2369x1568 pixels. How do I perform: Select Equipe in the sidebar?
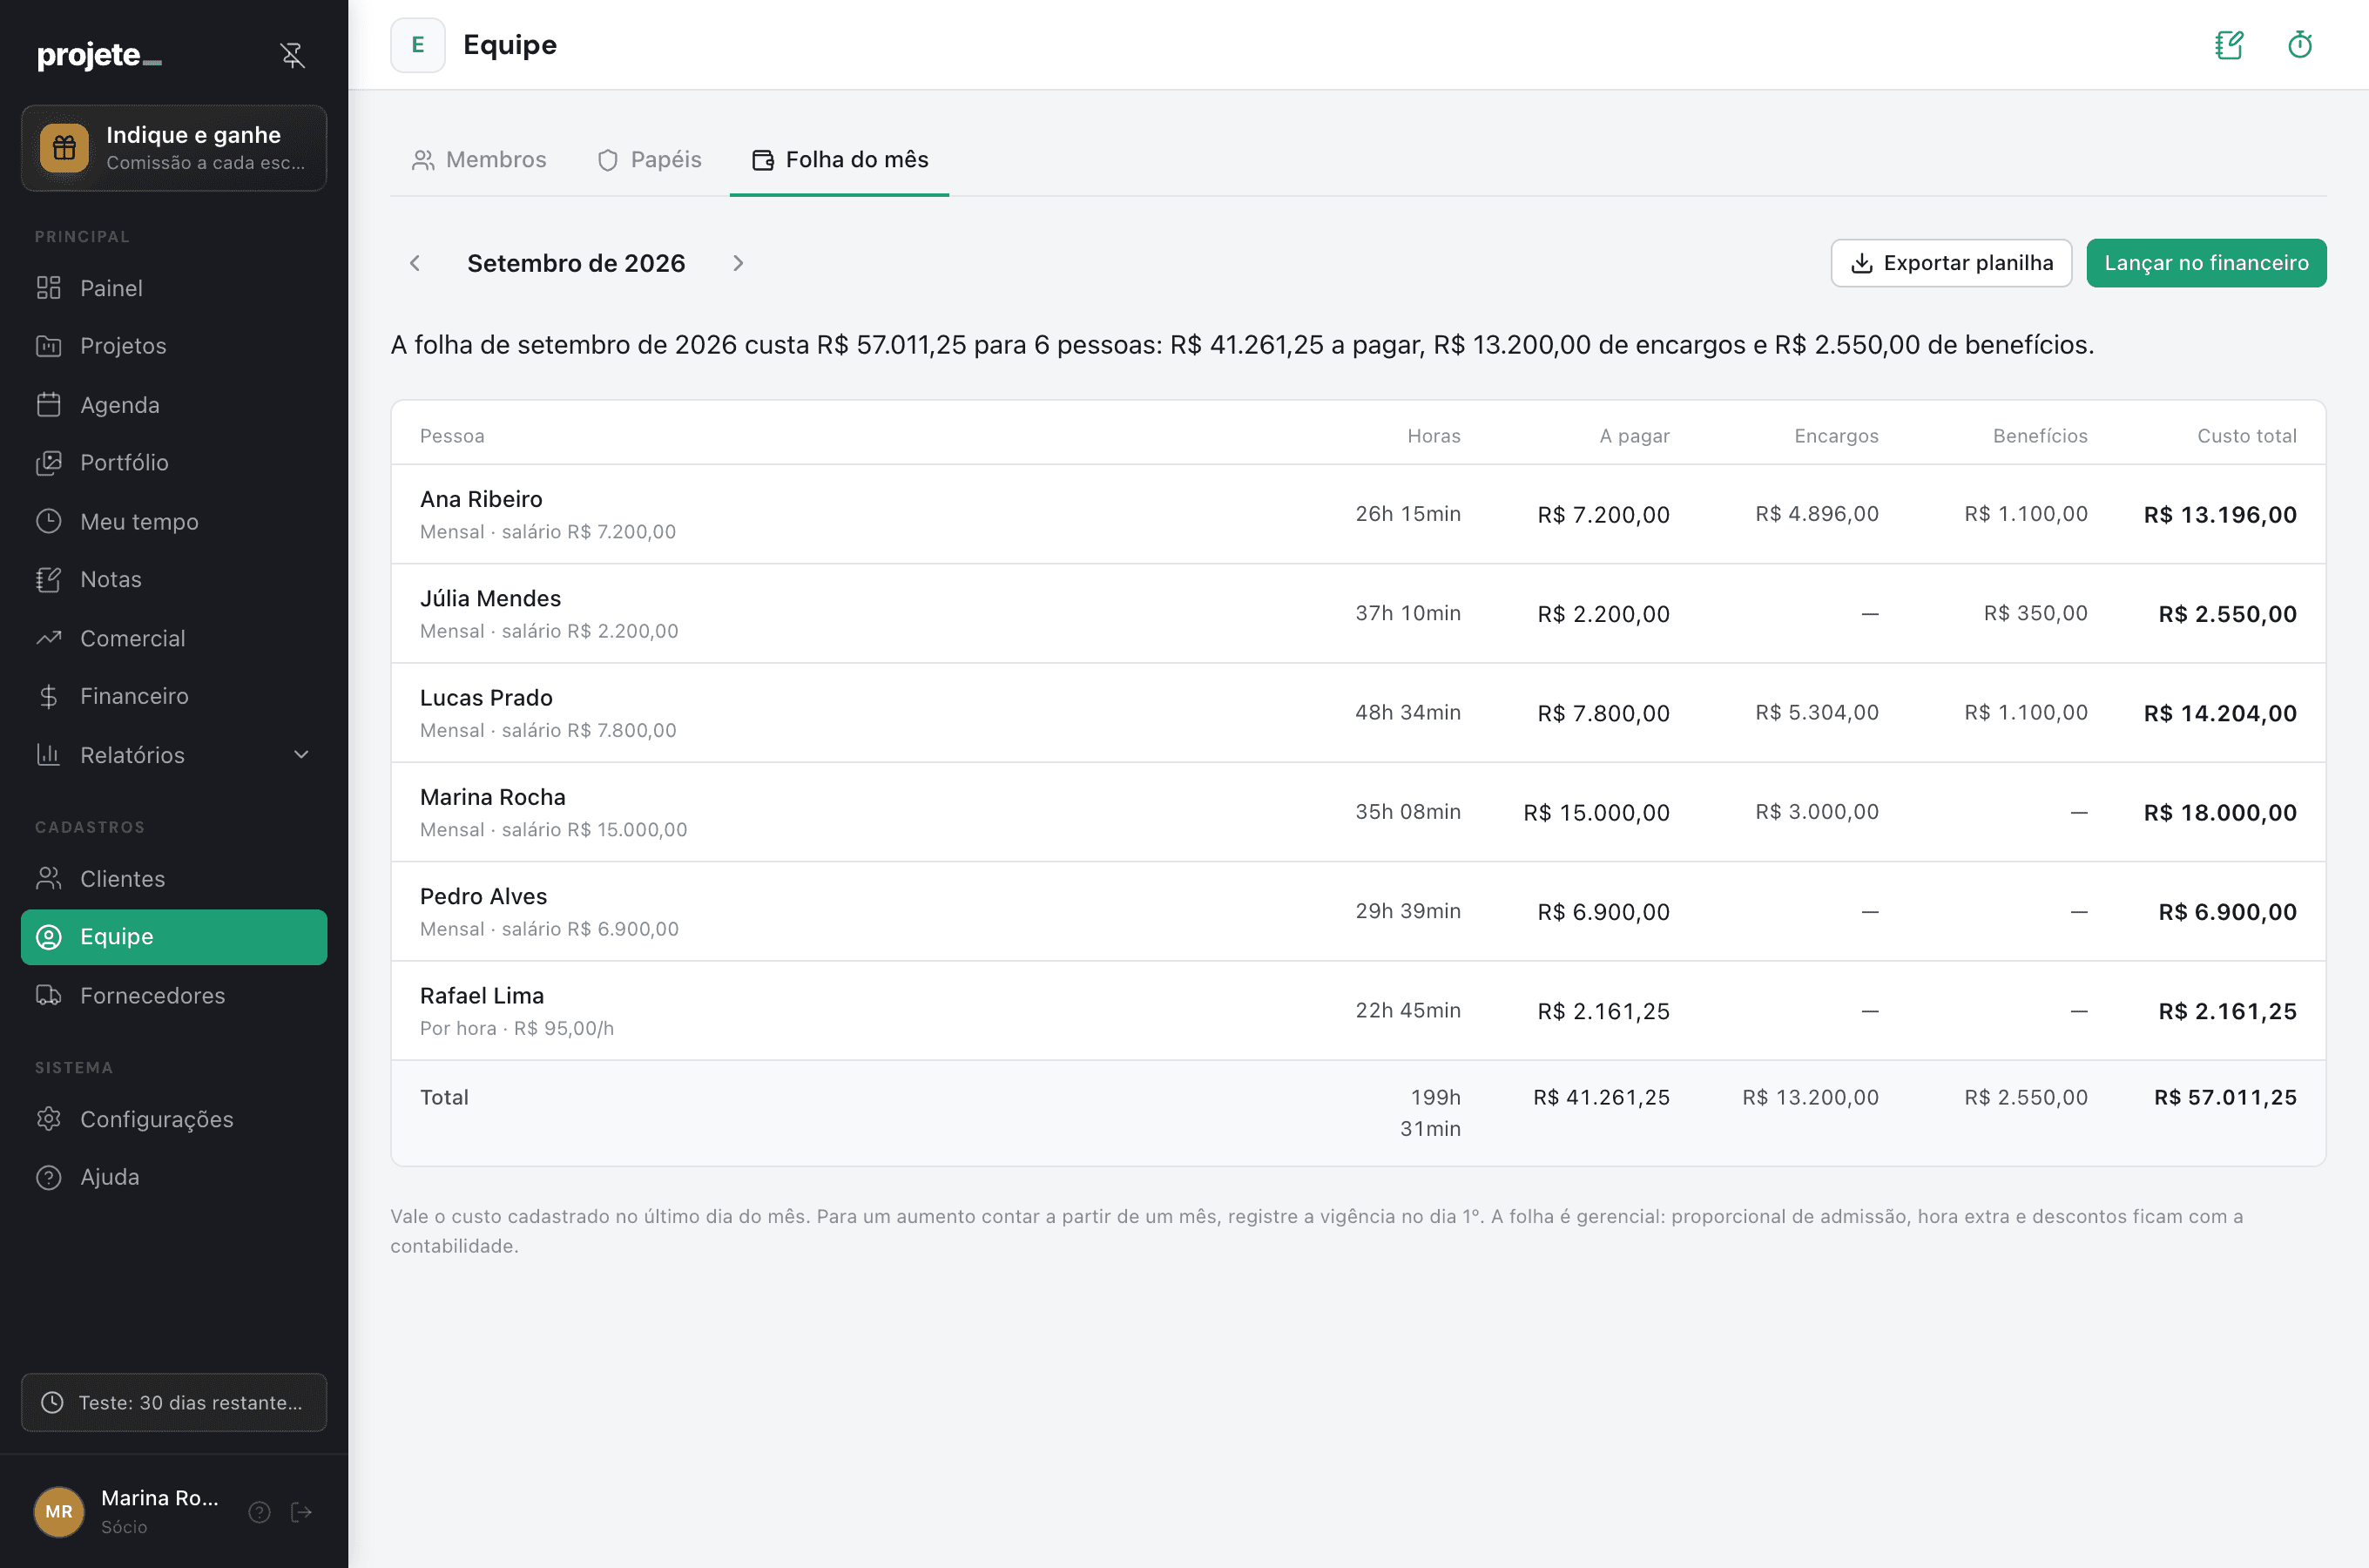174,937
